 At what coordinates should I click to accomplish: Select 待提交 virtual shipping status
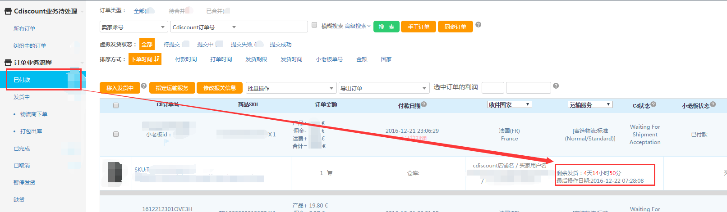coord(172,44)
